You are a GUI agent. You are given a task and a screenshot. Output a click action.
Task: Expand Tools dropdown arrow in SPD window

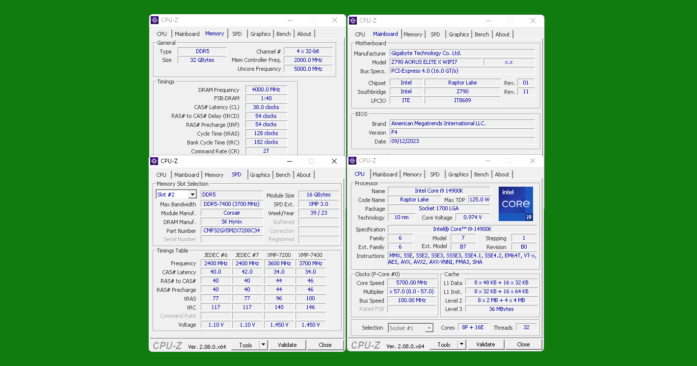coord(264,345)
